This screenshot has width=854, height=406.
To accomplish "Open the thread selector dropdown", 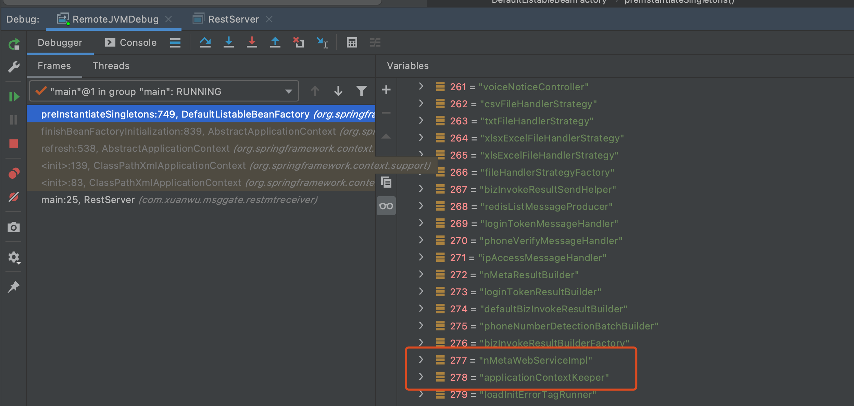I will [164, 91].
